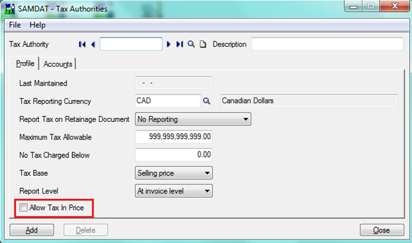
Task: Edit the No Tax Charged Below amount
Action: [x=174, y=155]
